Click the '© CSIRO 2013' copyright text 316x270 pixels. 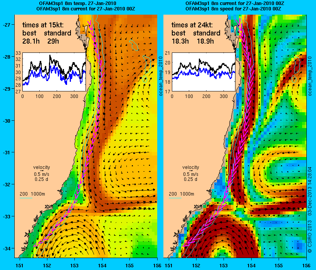310,236
